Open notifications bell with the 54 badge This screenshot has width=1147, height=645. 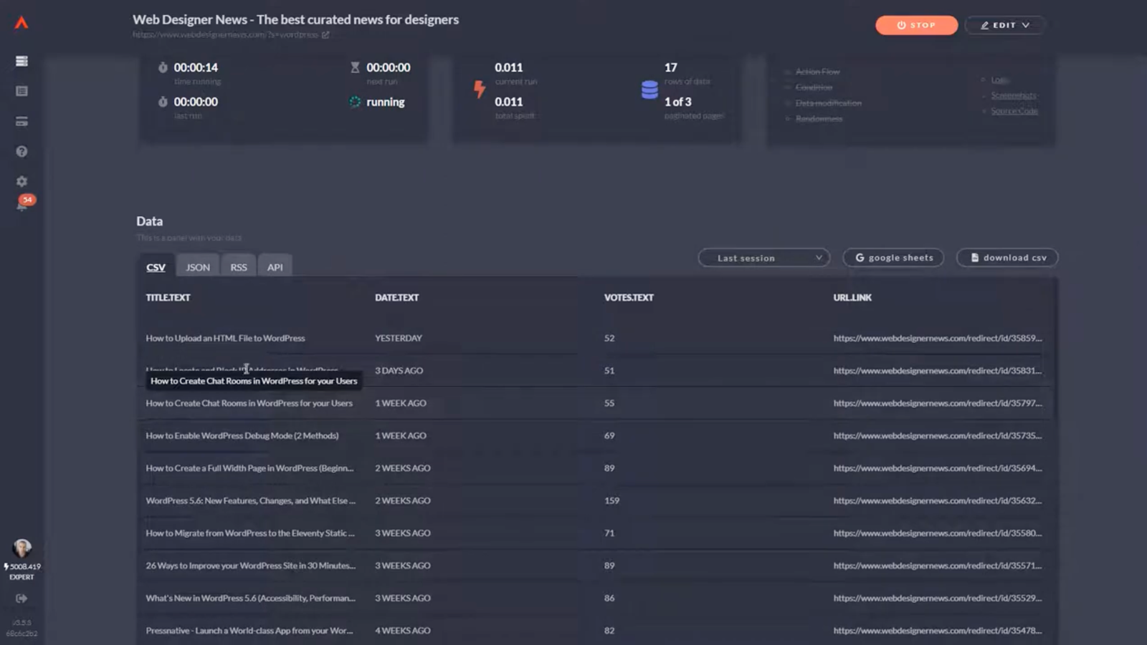[x=23, y=204]
